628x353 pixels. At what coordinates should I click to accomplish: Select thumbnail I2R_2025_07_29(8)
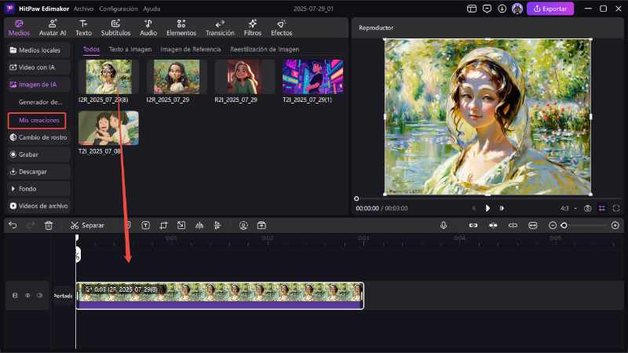point(108,77)
